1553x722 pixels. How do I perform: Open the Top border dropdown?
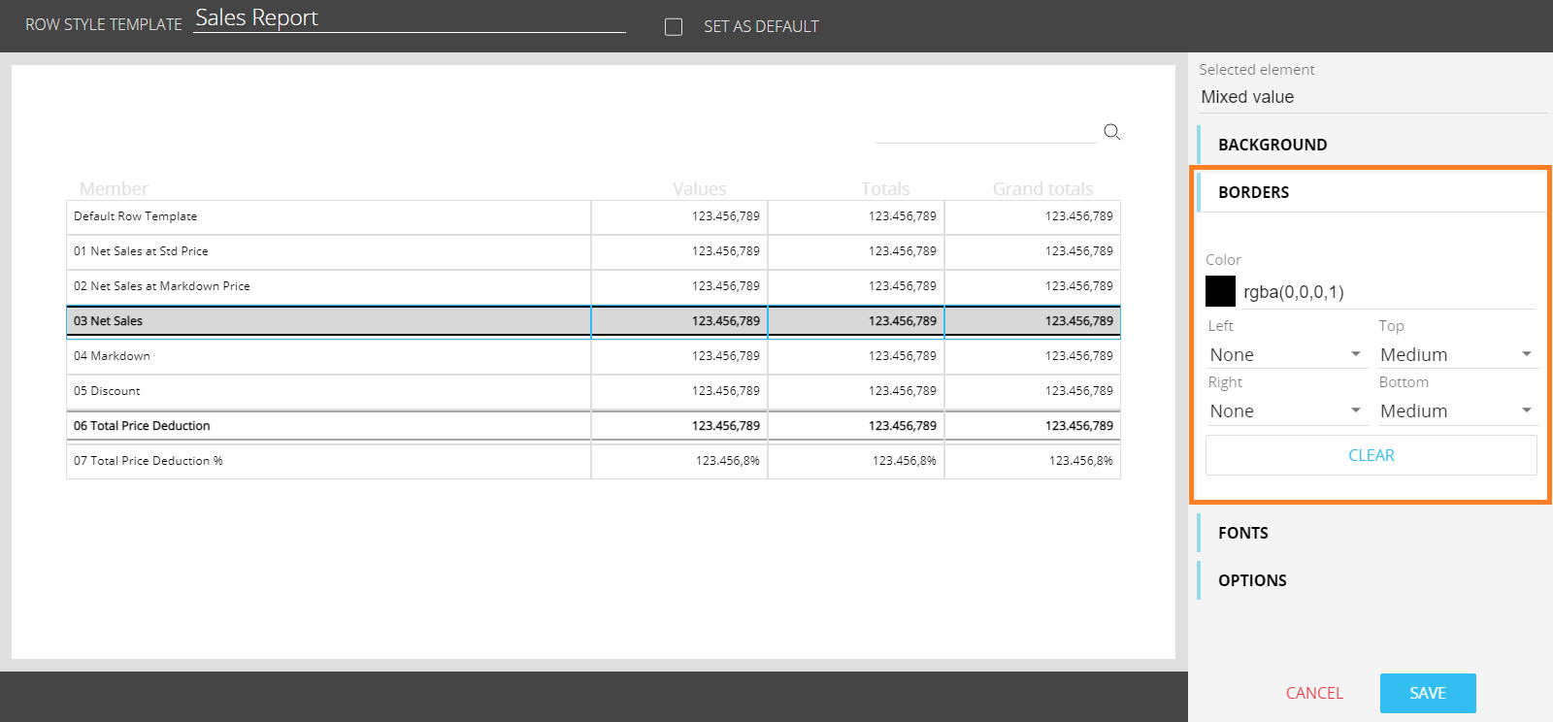pos(1456,355)
